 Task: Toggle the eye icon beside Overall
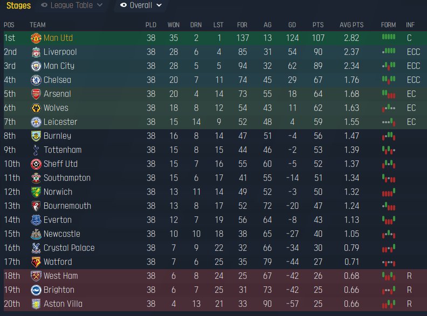123,5
